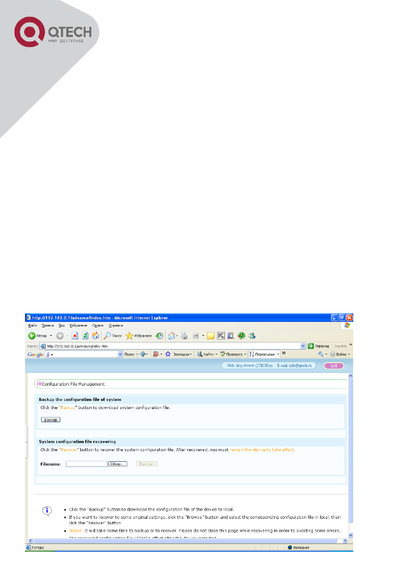This screenshot has height=574, width=405.
Task: Open the Вид menu
Action: coord(62,325)
